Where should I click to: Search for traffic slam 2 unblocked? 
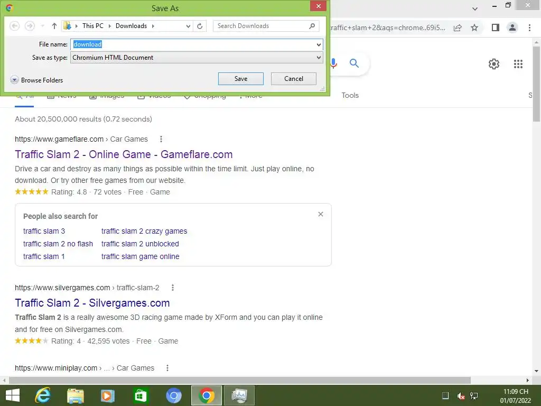coord(140,244)
